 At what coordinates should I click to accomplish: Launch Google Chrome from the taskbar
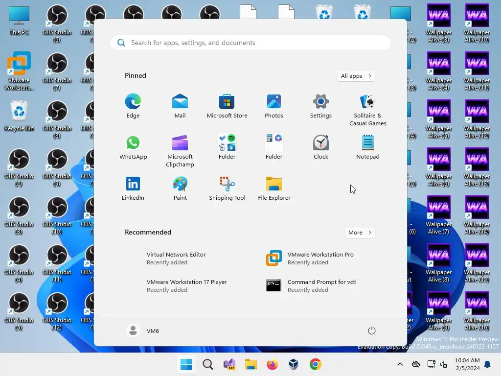click(316, 364)
